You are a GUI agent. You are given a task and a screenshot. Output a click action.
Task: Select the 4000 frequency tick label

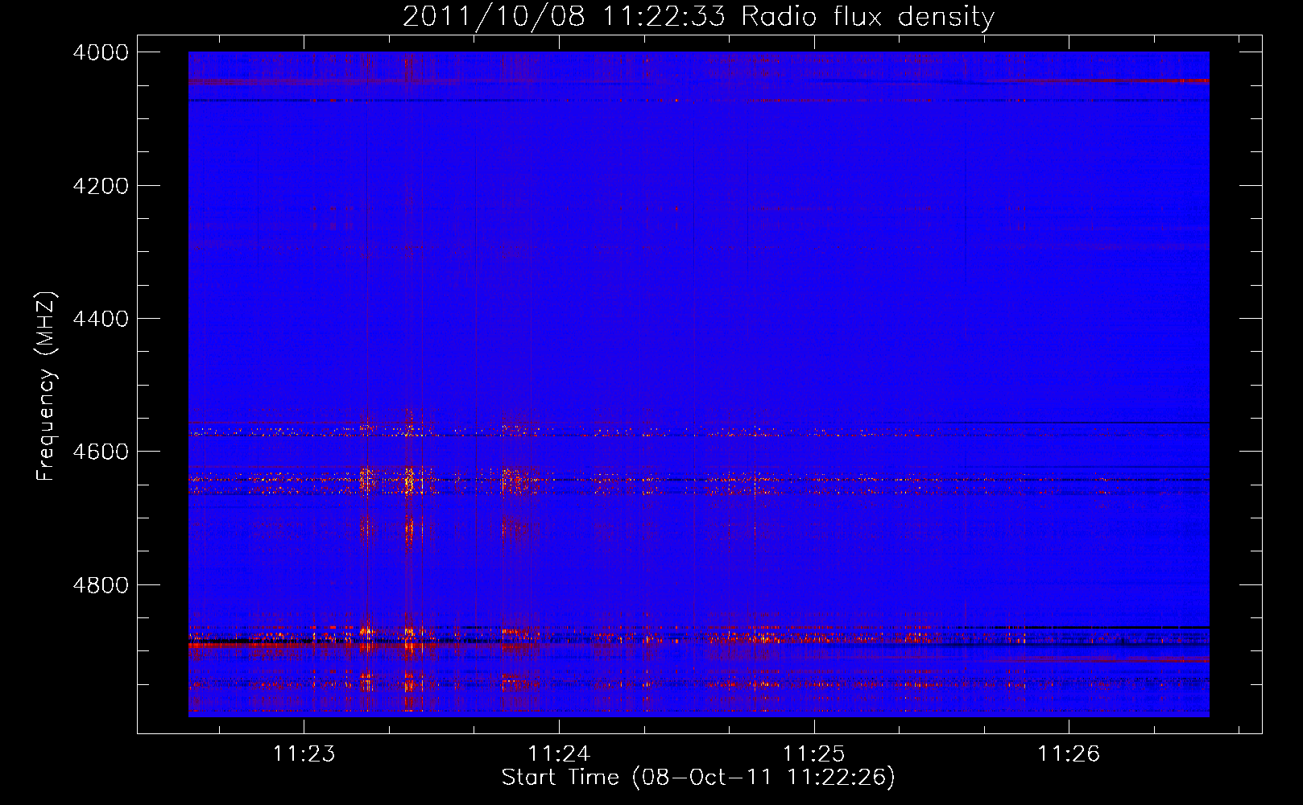click(101, 52)
